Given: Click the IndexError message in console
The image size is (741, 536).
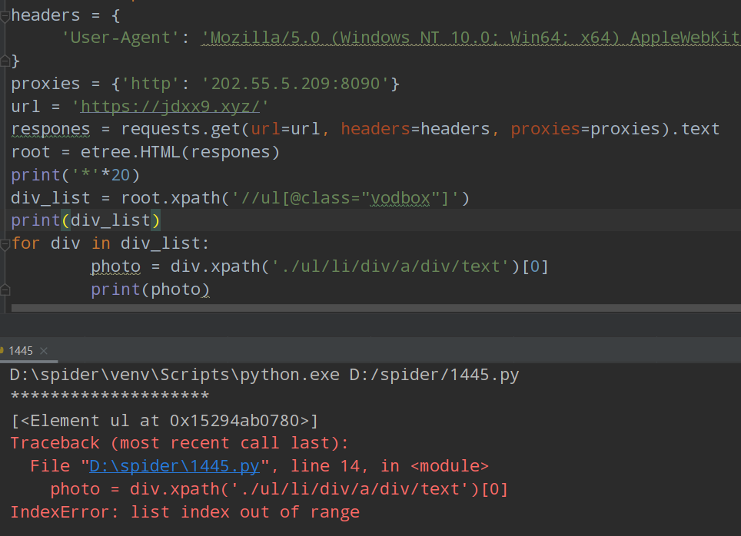Looking at the screenshot, I should click(x=184, y=512).
